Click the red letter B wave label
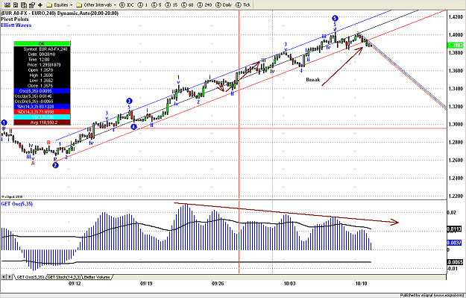466x298 pixels. coord(48,143)
